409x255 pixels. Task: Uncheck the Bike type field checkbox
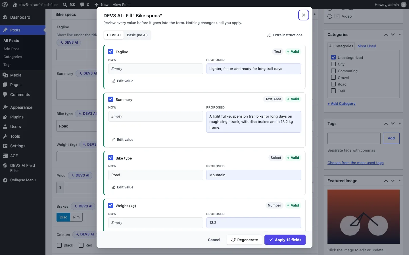tap(111, 158)
